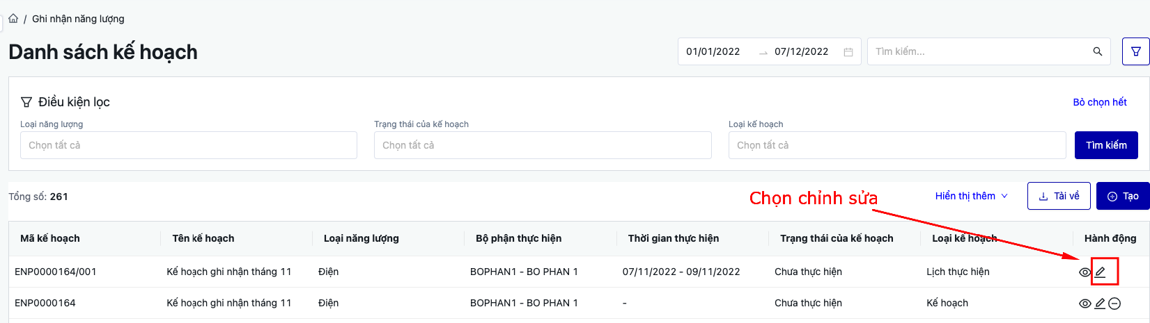Expand the Hiển thị thêm menu

(971, 196)
